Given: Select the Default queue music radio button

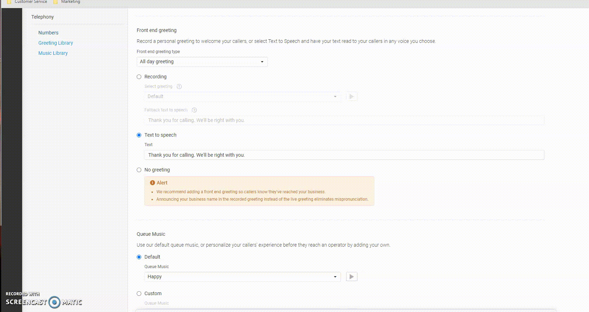Looking at the screenshot, I should pos(139,257).
